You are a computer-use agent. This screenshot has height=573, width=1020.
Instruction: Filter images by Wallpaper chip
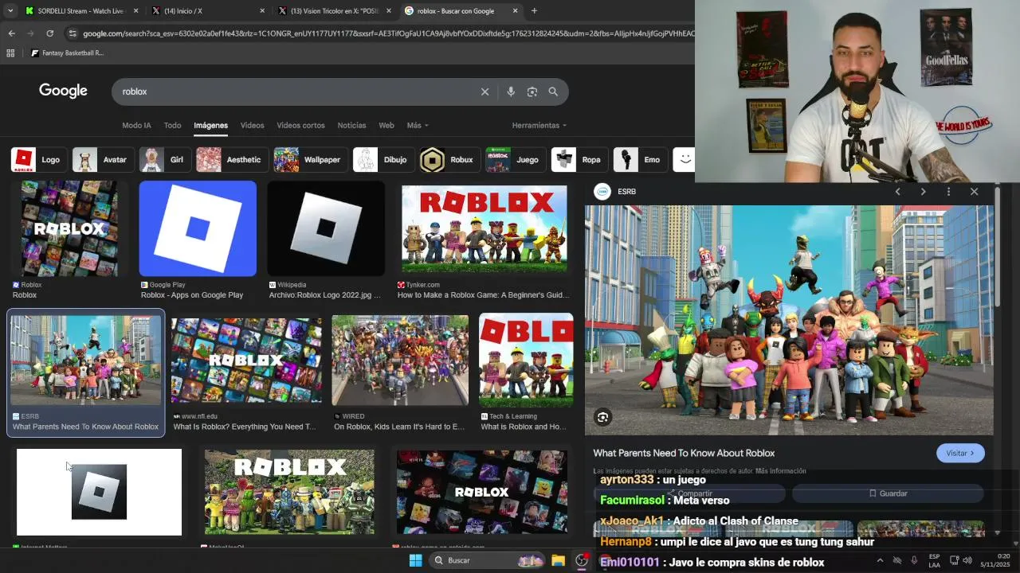point(309,160)
